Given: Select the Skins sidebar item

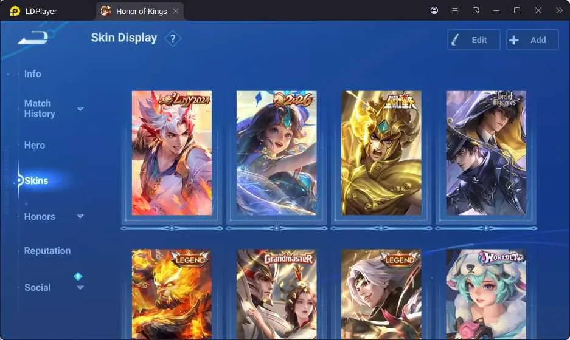Looking at the screenshot, I should click(x=36, y=180).
